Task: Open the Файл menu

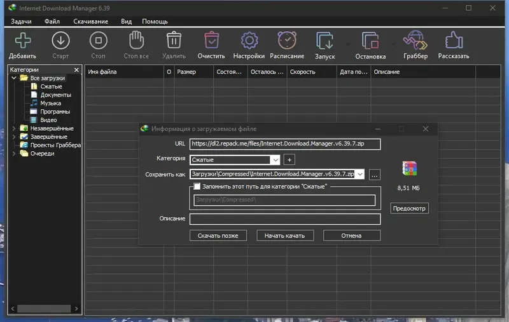Action: click(x=52, y=22)
